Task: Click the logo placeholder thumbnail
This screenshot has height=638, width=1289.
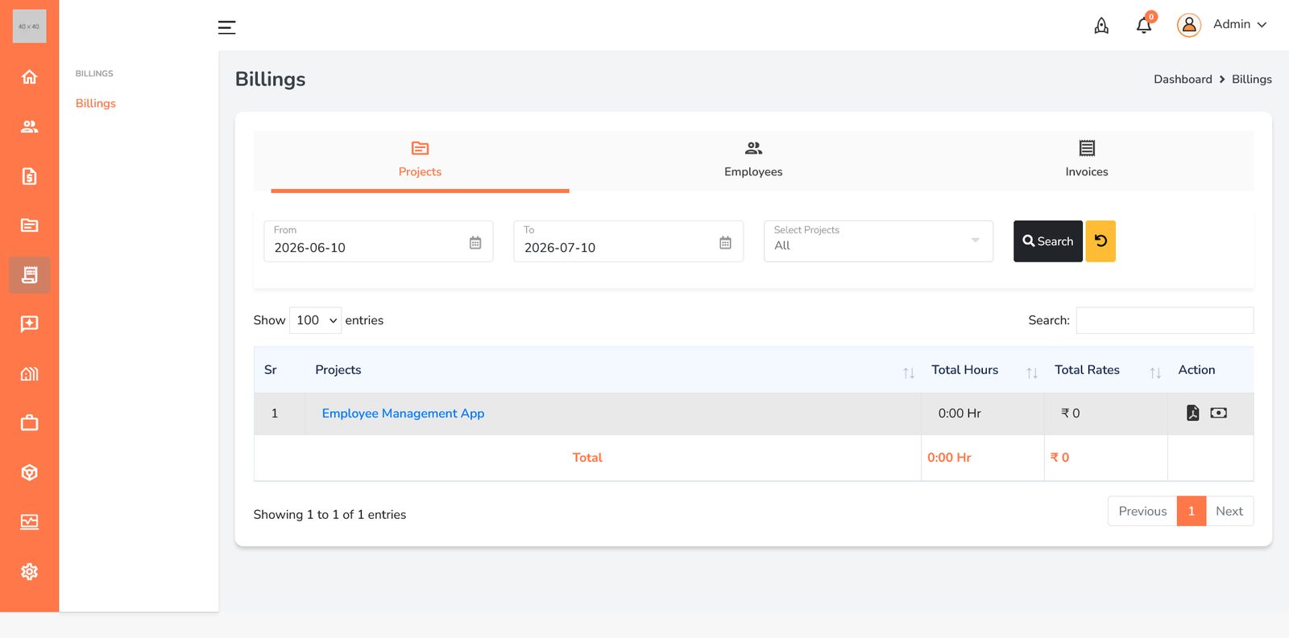Action: pos(29,27)
